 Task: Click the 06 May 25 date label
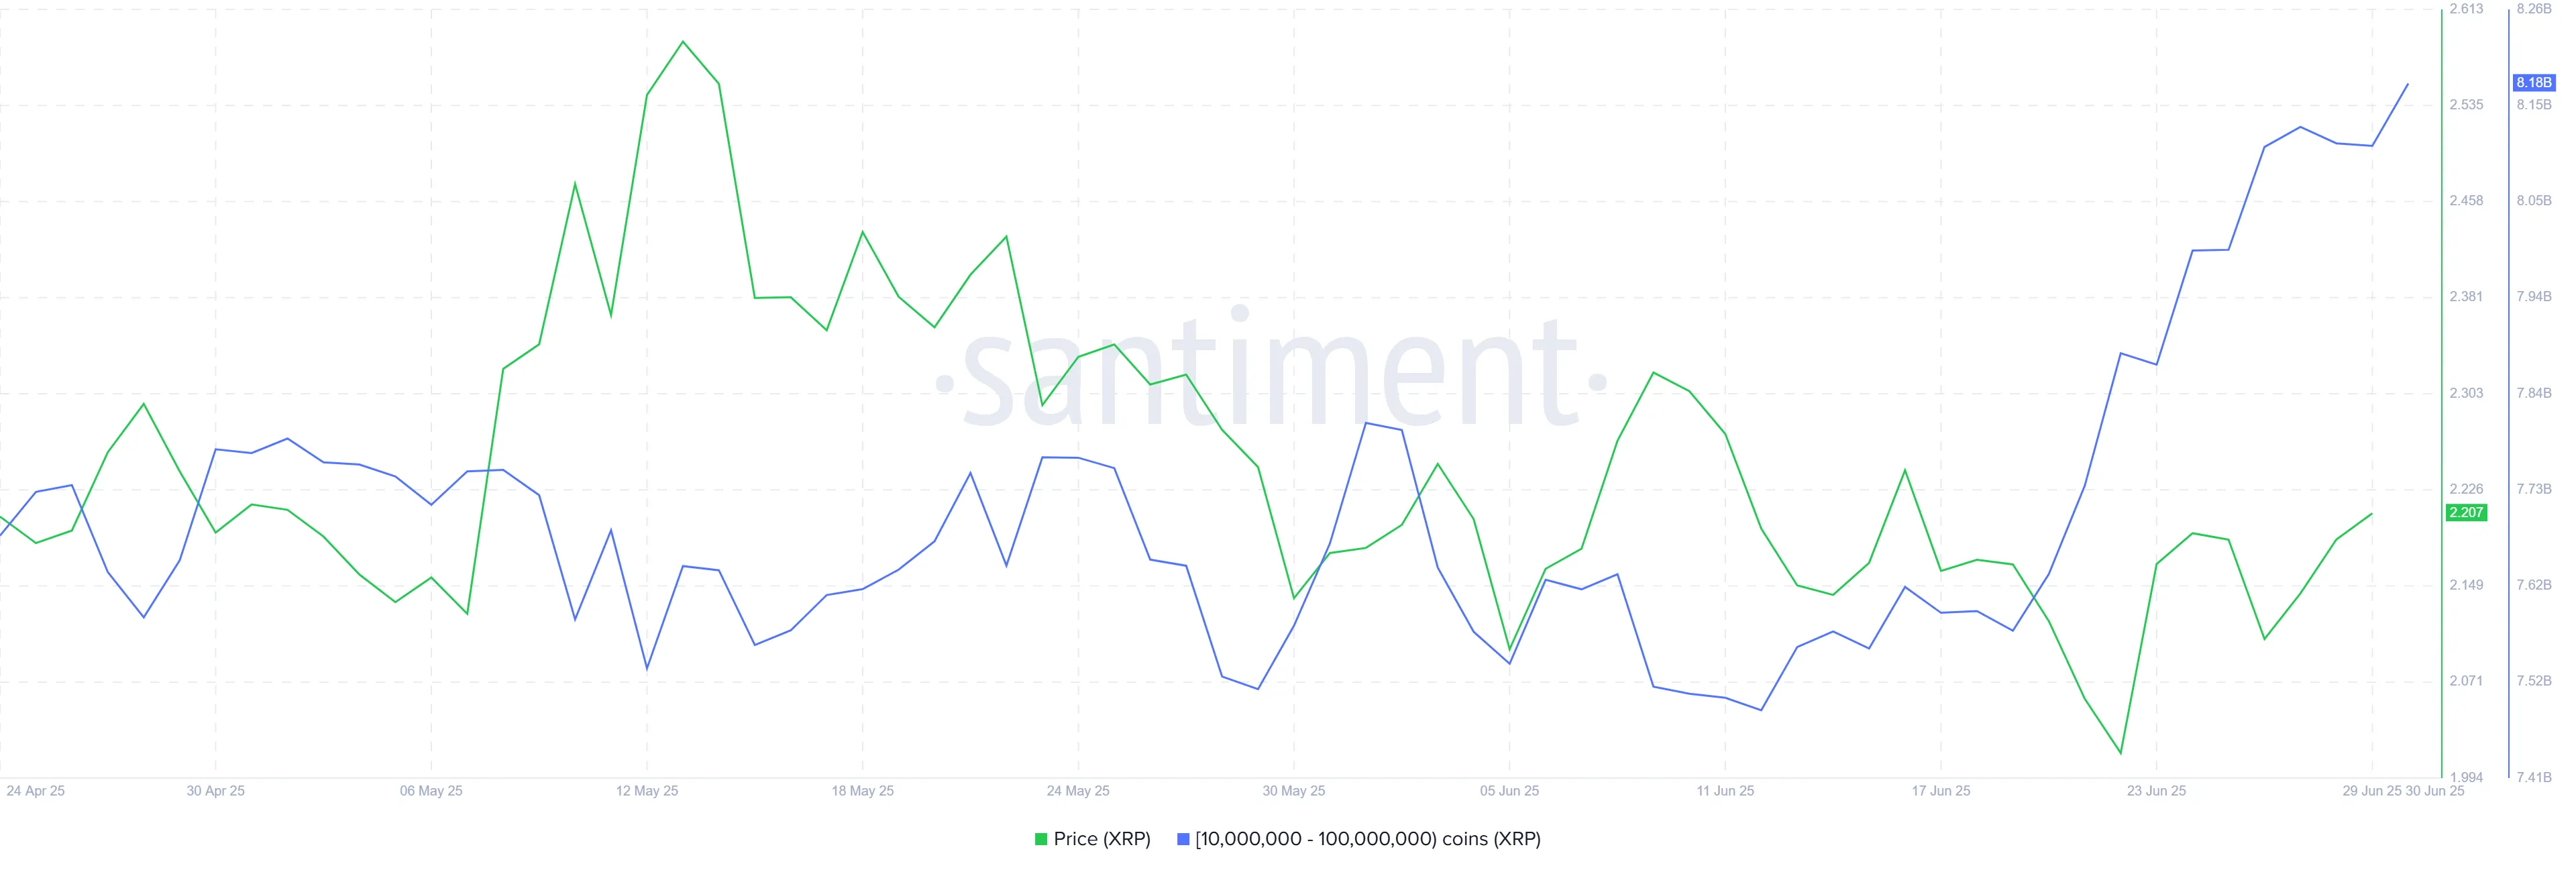coord(431,791)
